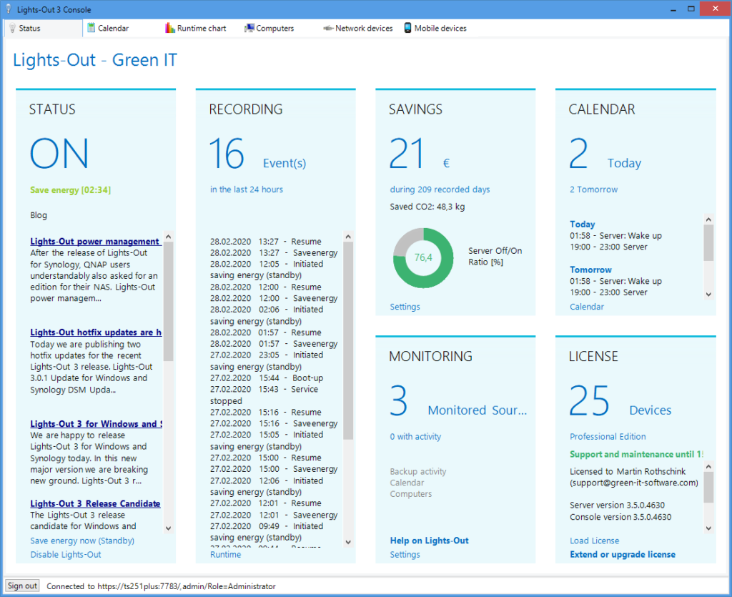732x597 pixels.
Task: Click Help on Lights-Out link
Action: [x=429, y=541]
